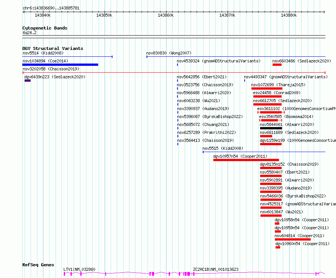Click the dgv10957n54 (Cooper2011) red bar

click(246, 160)
